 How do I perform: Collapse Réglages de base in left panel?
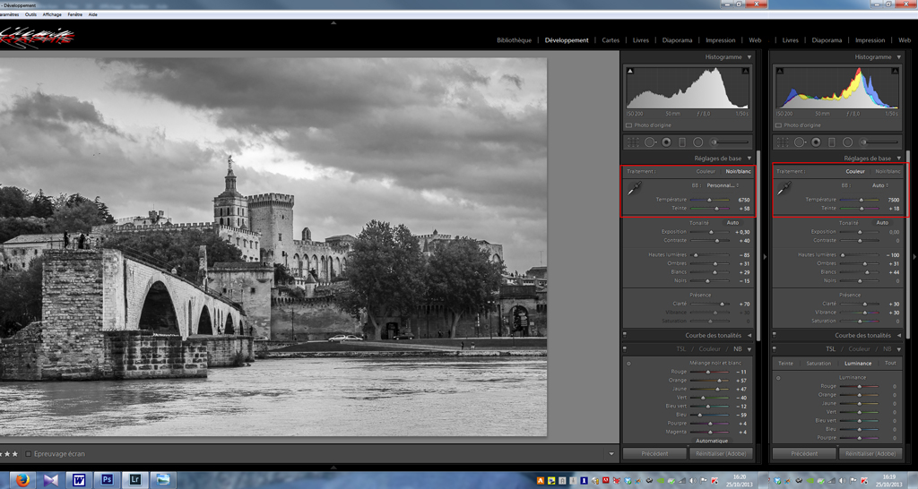coord(749,159)
